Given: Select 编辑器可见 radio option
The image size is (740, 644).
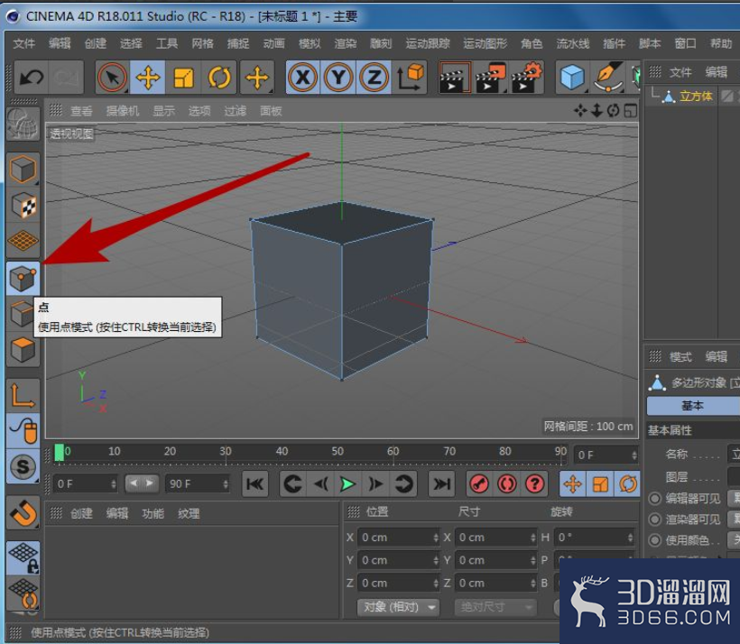Looking at the screenshot, I should click(655, 498).
